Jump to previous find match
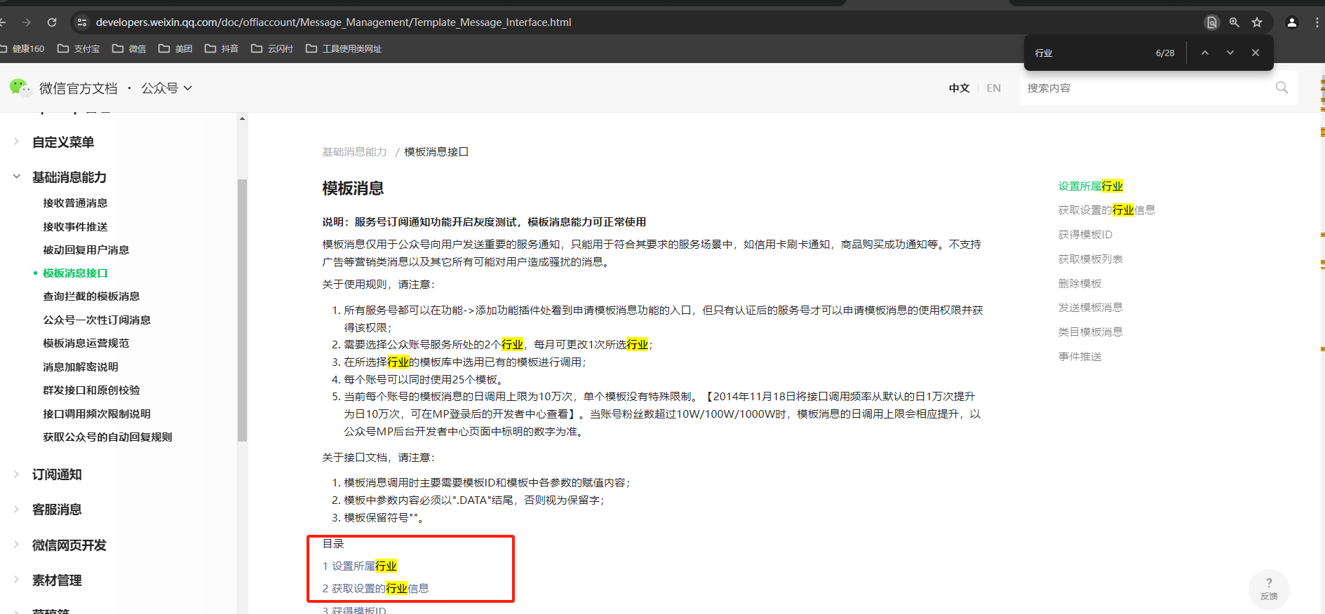Screen dimensions: 1325x614 pyautogui.click(x=1205, y=53)
